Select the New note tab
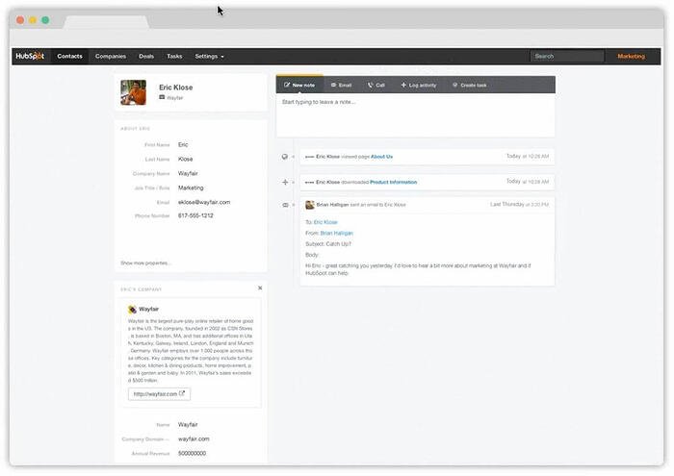Image resolution: width=674 pixels, height=476 pixels. (299, 85)
